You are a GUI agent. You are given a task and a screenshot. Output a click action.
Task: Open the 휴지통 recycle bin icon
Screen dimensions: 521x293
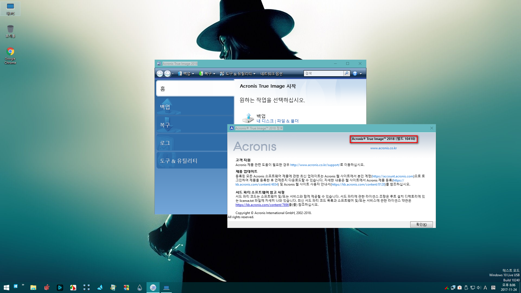pos(10,31)
